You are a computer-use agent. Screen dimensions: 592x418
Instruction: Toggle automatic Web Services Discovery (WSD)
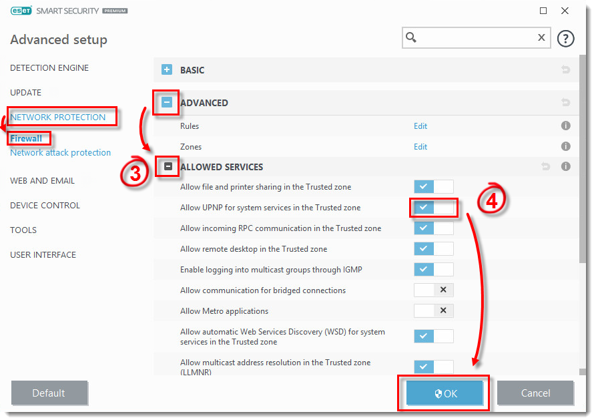click(433, 336)
